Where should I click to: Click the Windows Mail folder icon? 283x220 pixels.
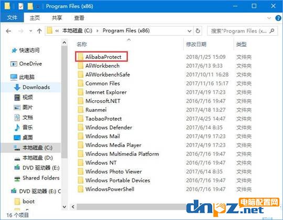click(x=80, y=136)
